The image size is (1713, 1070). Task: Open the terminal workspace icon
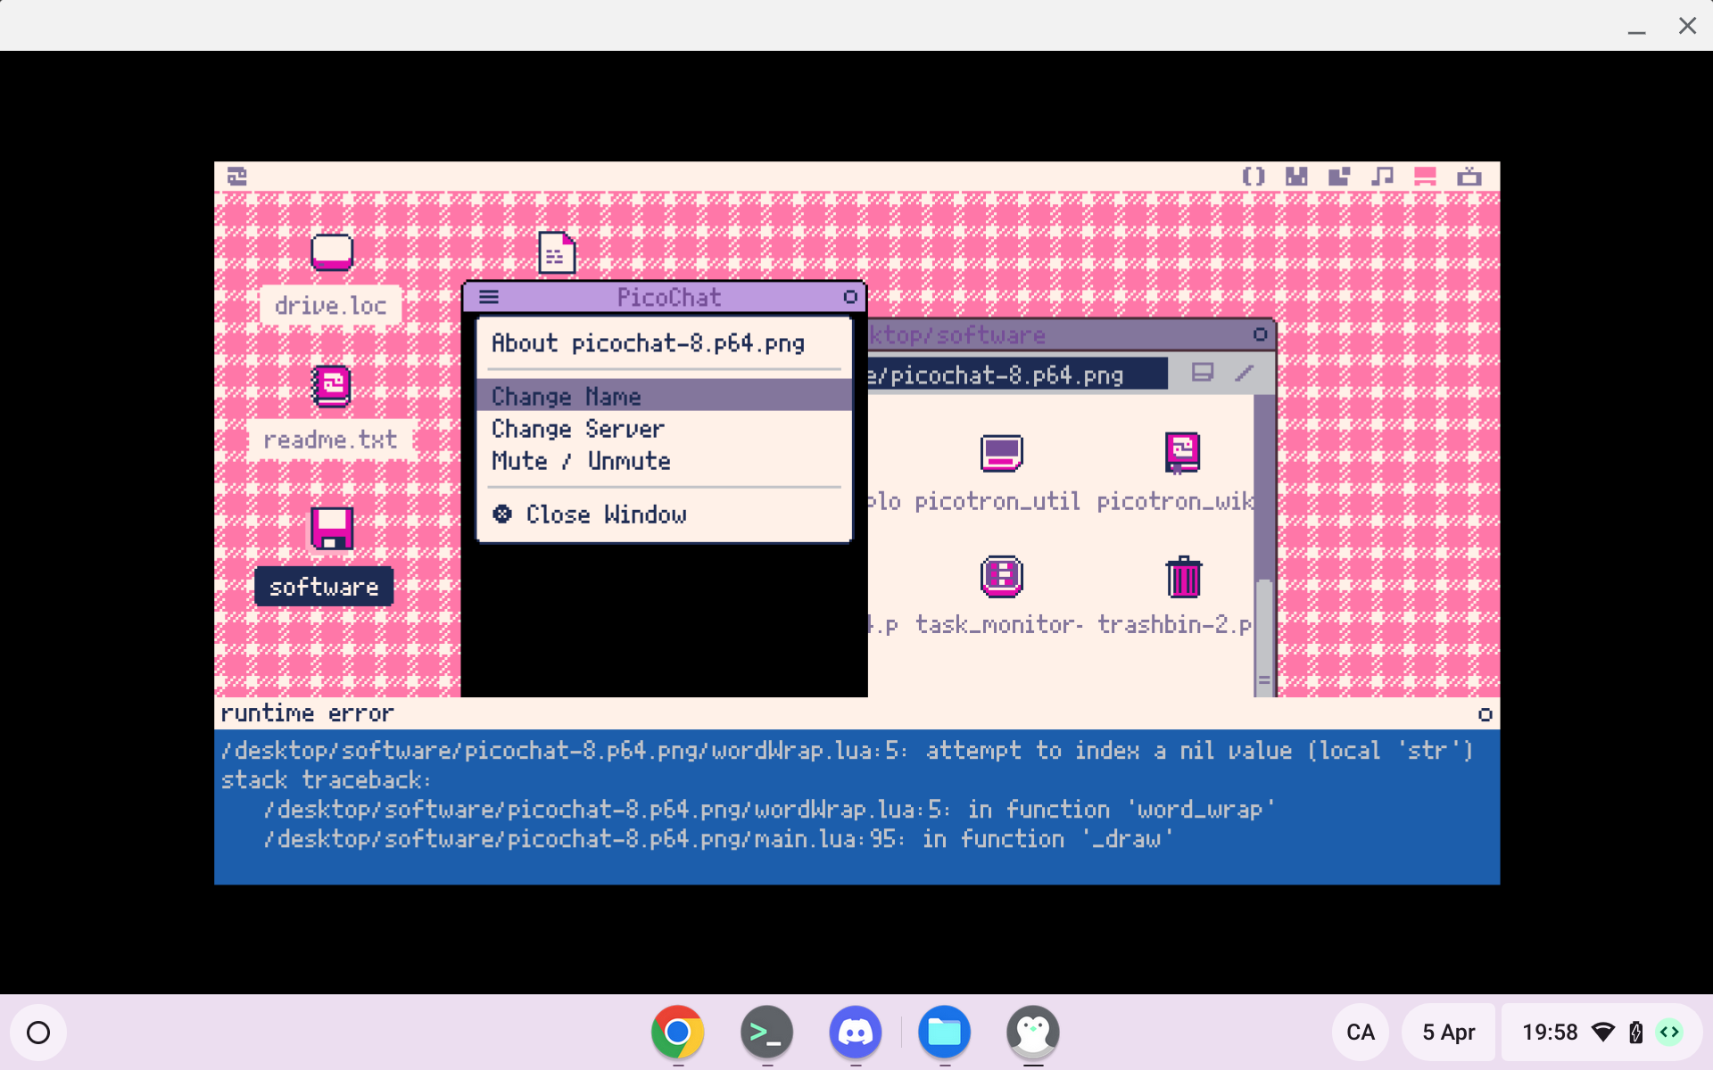[1469, 176]
